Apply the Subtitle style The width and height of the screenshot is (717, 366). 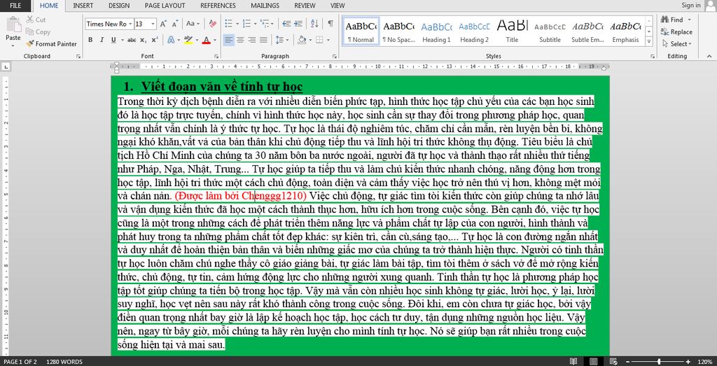pos(550,31)
